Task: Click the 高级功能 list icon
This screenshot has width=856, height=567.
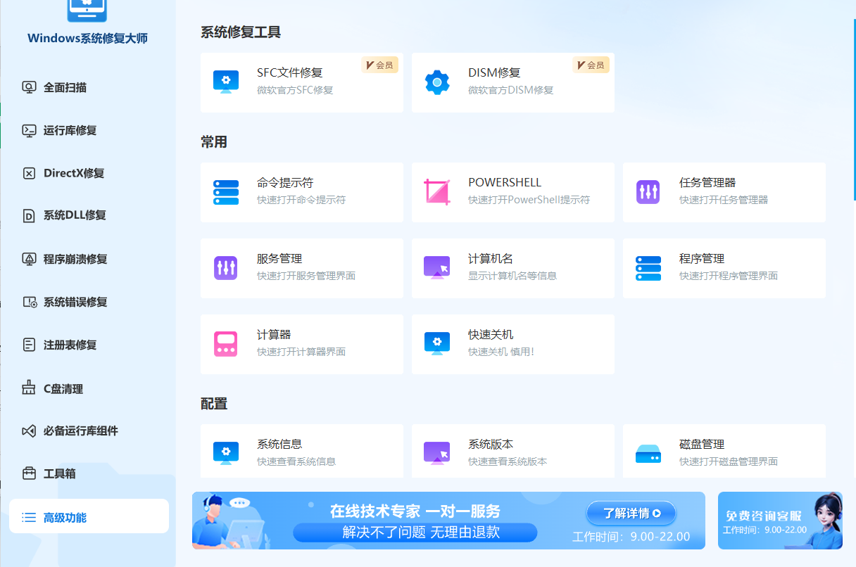Action: (29, 517)
